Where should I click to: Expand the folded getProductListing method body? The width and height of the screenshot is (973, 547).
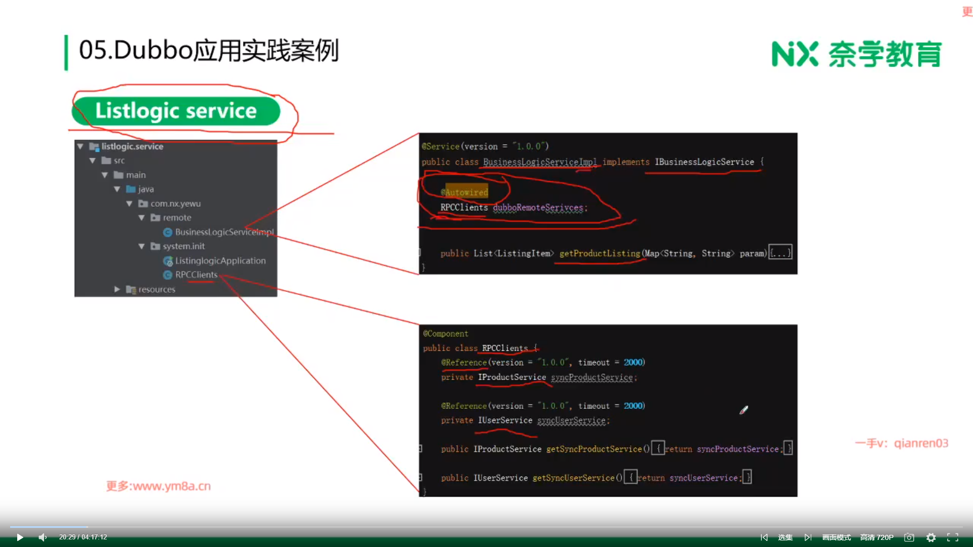780,253
